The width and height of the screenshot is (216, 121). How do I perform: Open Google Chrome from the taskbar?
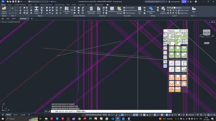point(79,119)
